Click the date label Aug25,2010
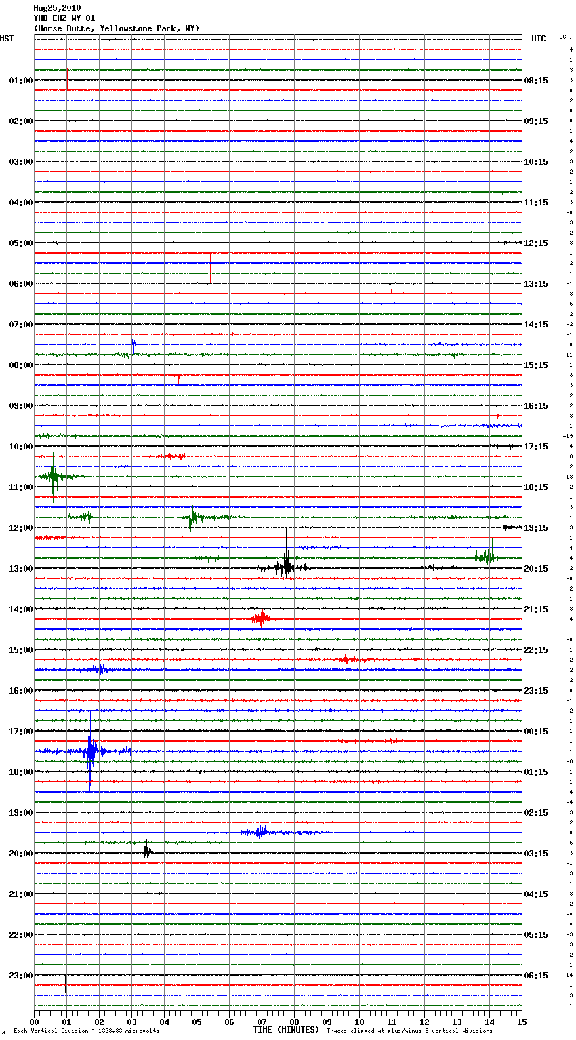The width and height of the screenshot is (576, 1040). tap(57, 8)
